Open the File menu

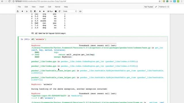click(19, 7)
